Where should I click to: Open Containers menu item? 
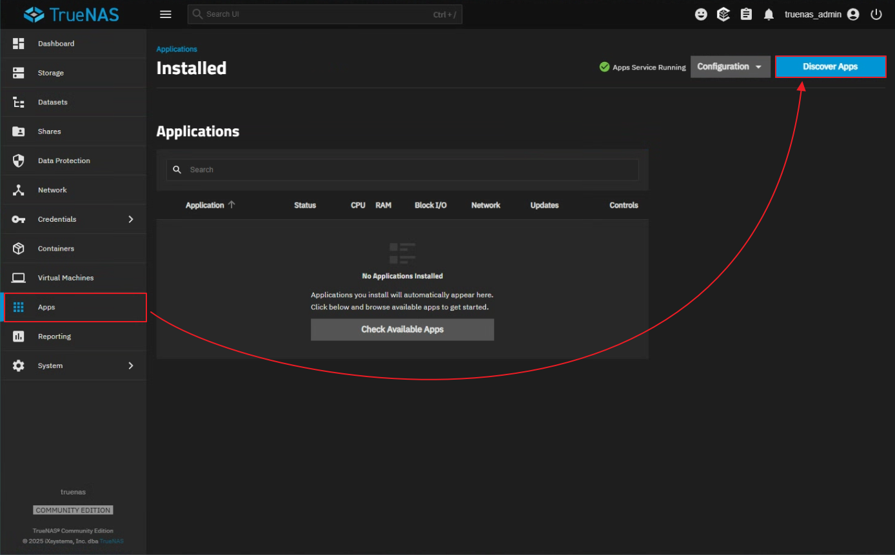pos(74,248)
